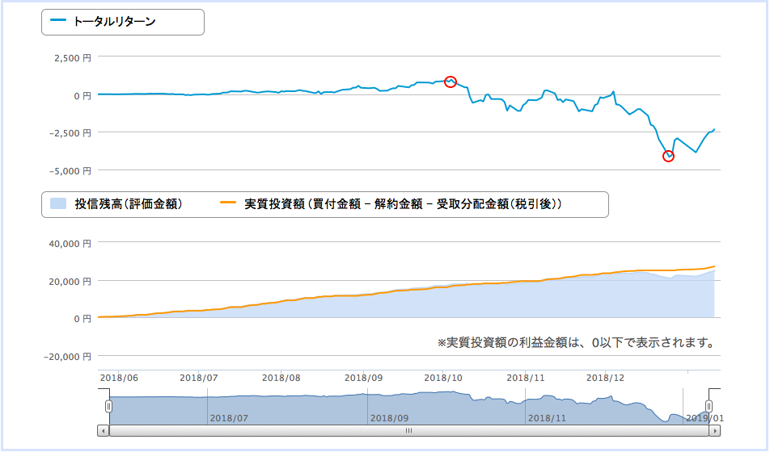Click the 2018/12 x-axis label
This screenshot has width=770, height=452.
(x=605, y=378)
